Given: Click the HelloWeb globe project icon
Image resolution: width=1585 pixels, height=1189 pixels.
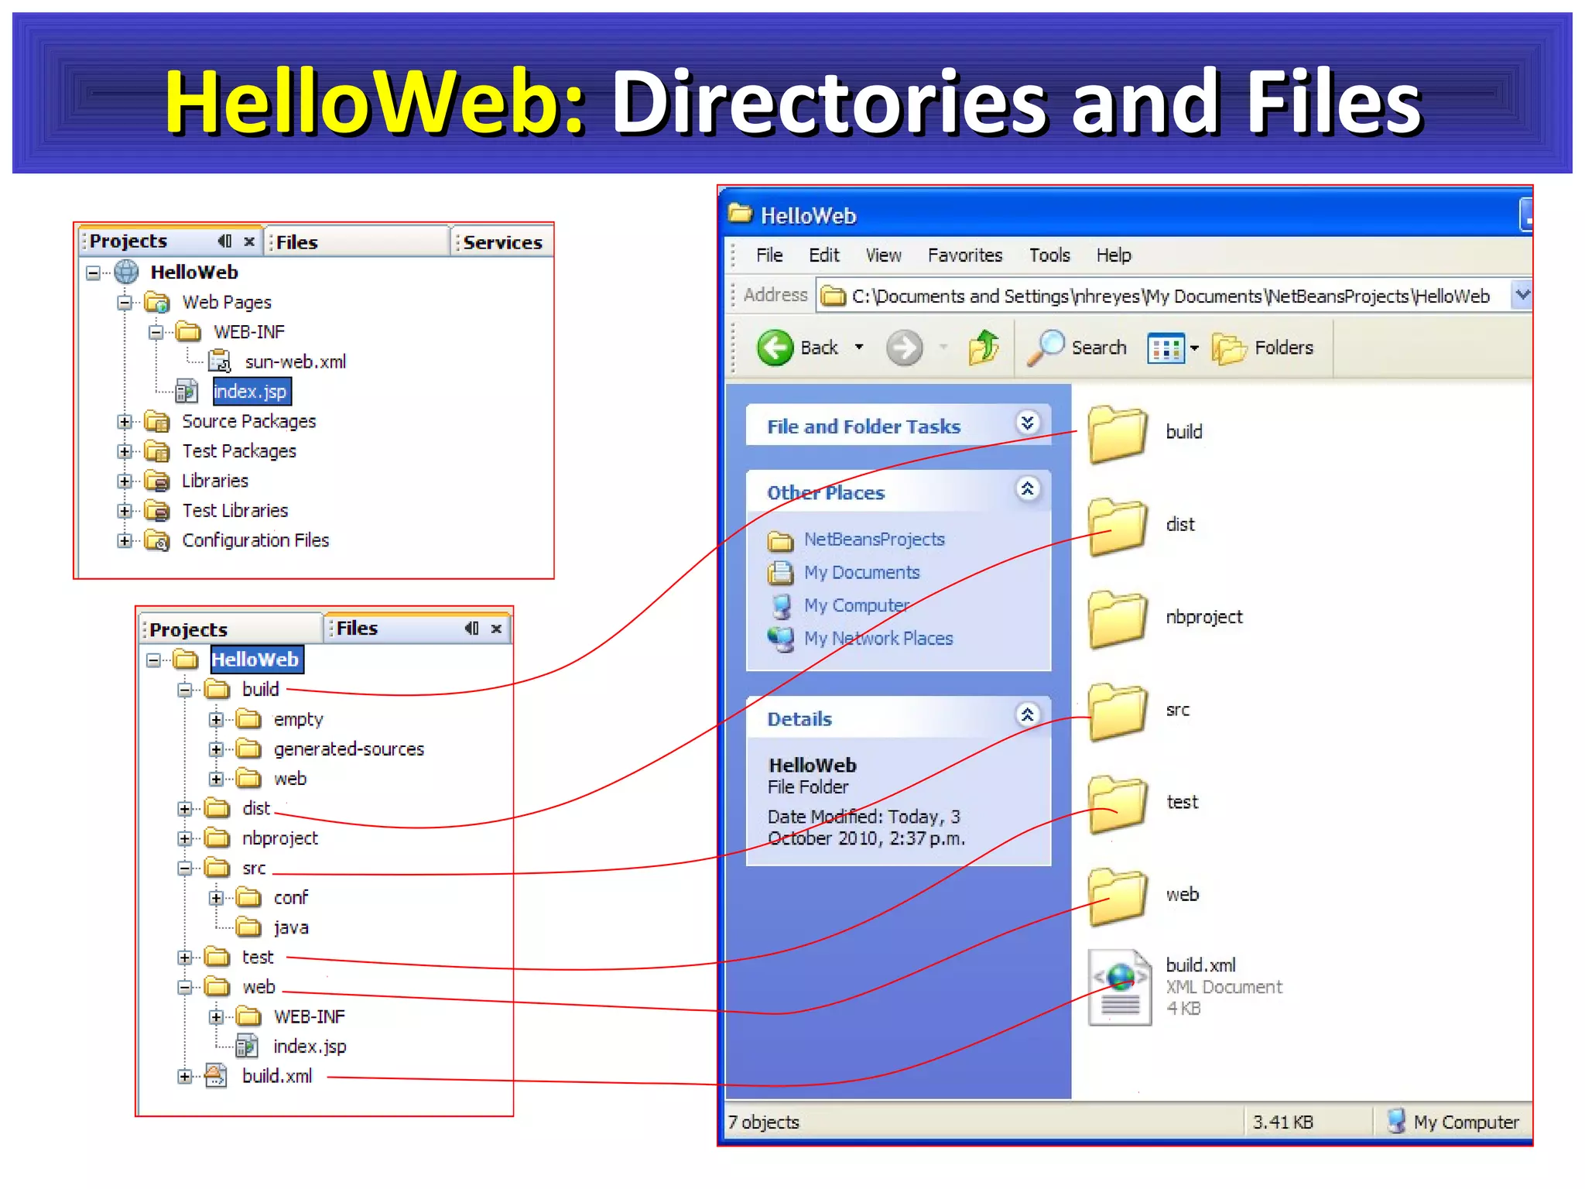Looking at the screenshot, I should click(x=126, y=272).
